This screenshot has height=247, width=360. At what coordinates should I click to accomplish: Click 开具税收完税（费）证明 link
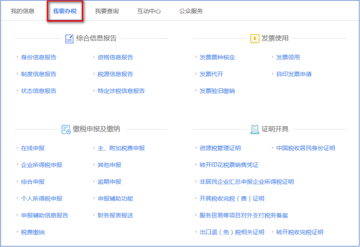tap(232, 198)
